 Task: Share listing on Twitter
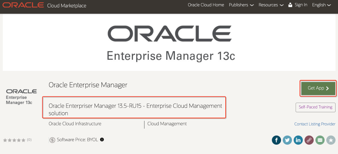[287, 140]
